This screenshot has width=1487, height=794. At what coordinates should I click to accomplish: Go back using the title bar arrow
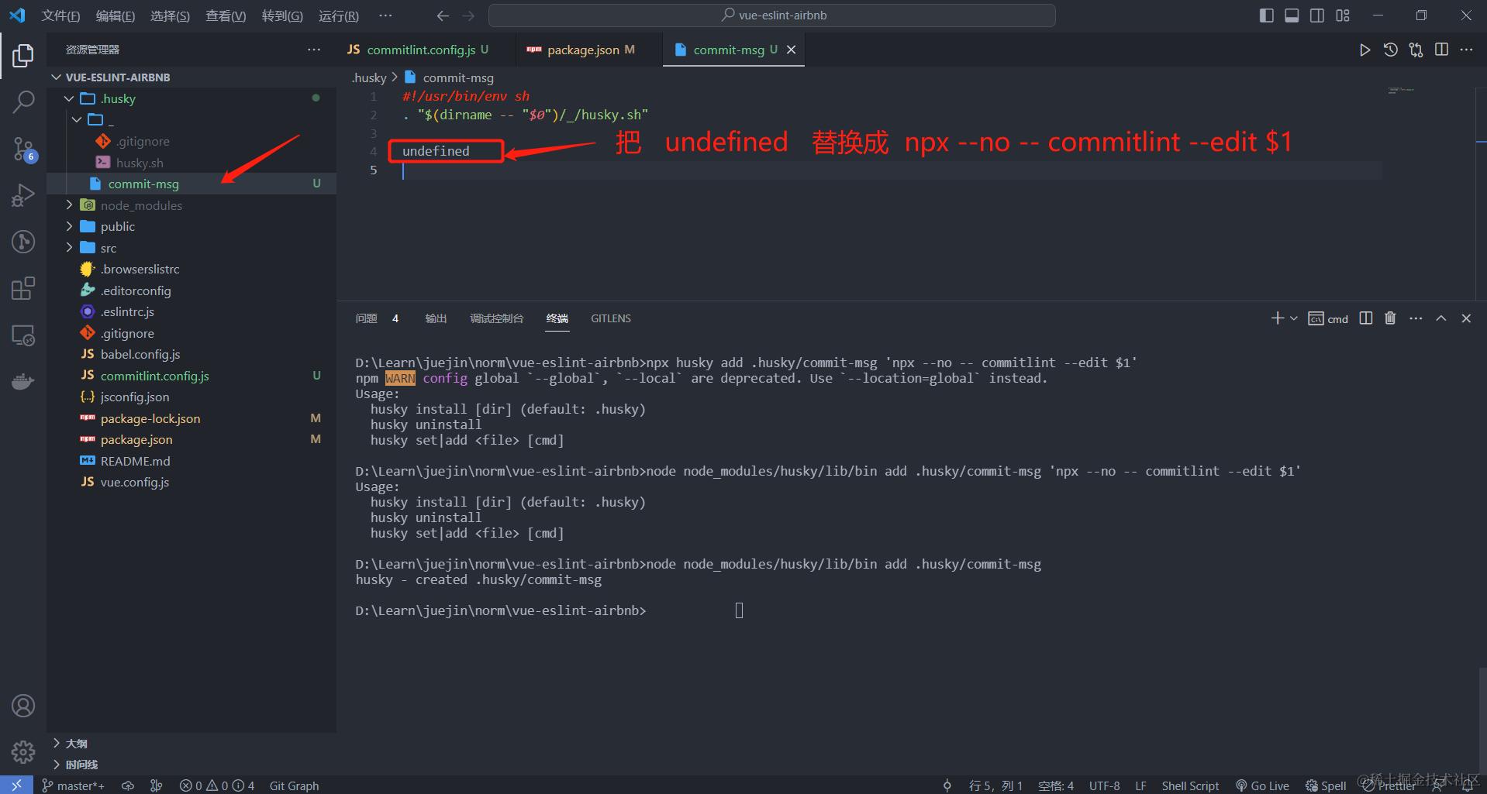443,15
